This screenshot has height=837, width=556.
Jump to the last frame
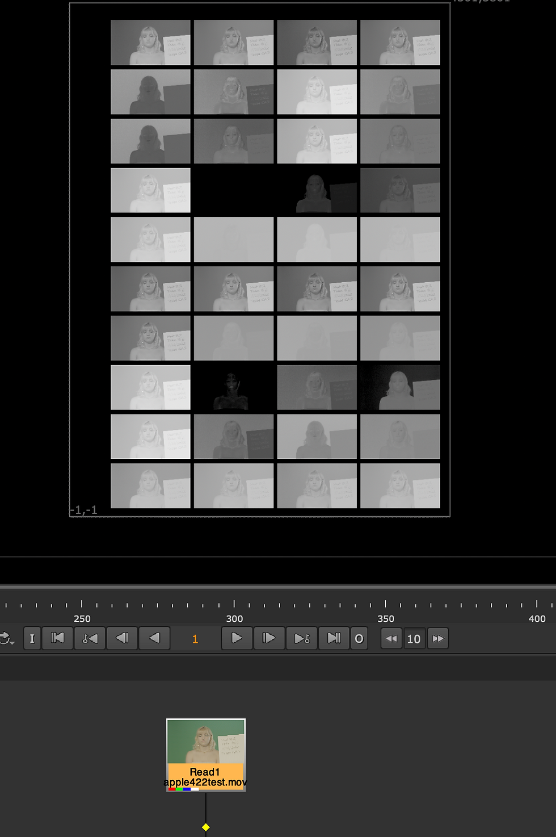tap(334, 638)
